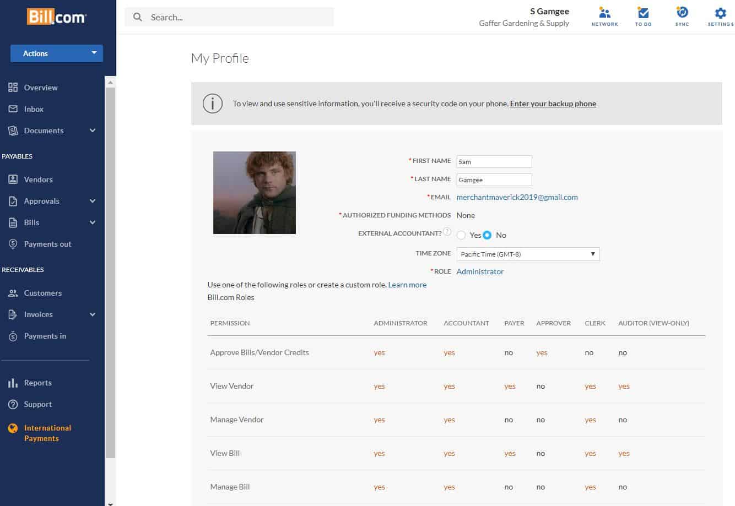Viewport: 735px width, 506px height.
Task: Click sidebar scrollbar down arrow
Action: click(110, 503)
